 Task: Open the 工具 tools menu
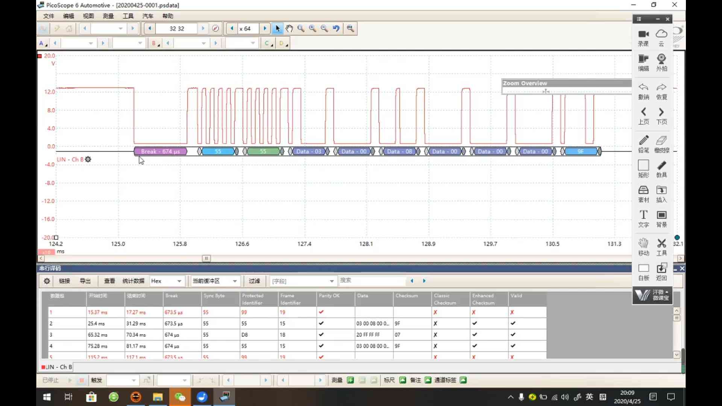click(128, 16)
